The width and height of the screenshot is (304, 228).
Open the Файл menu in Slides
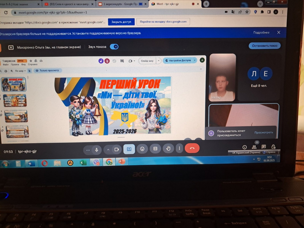point(6,64)
